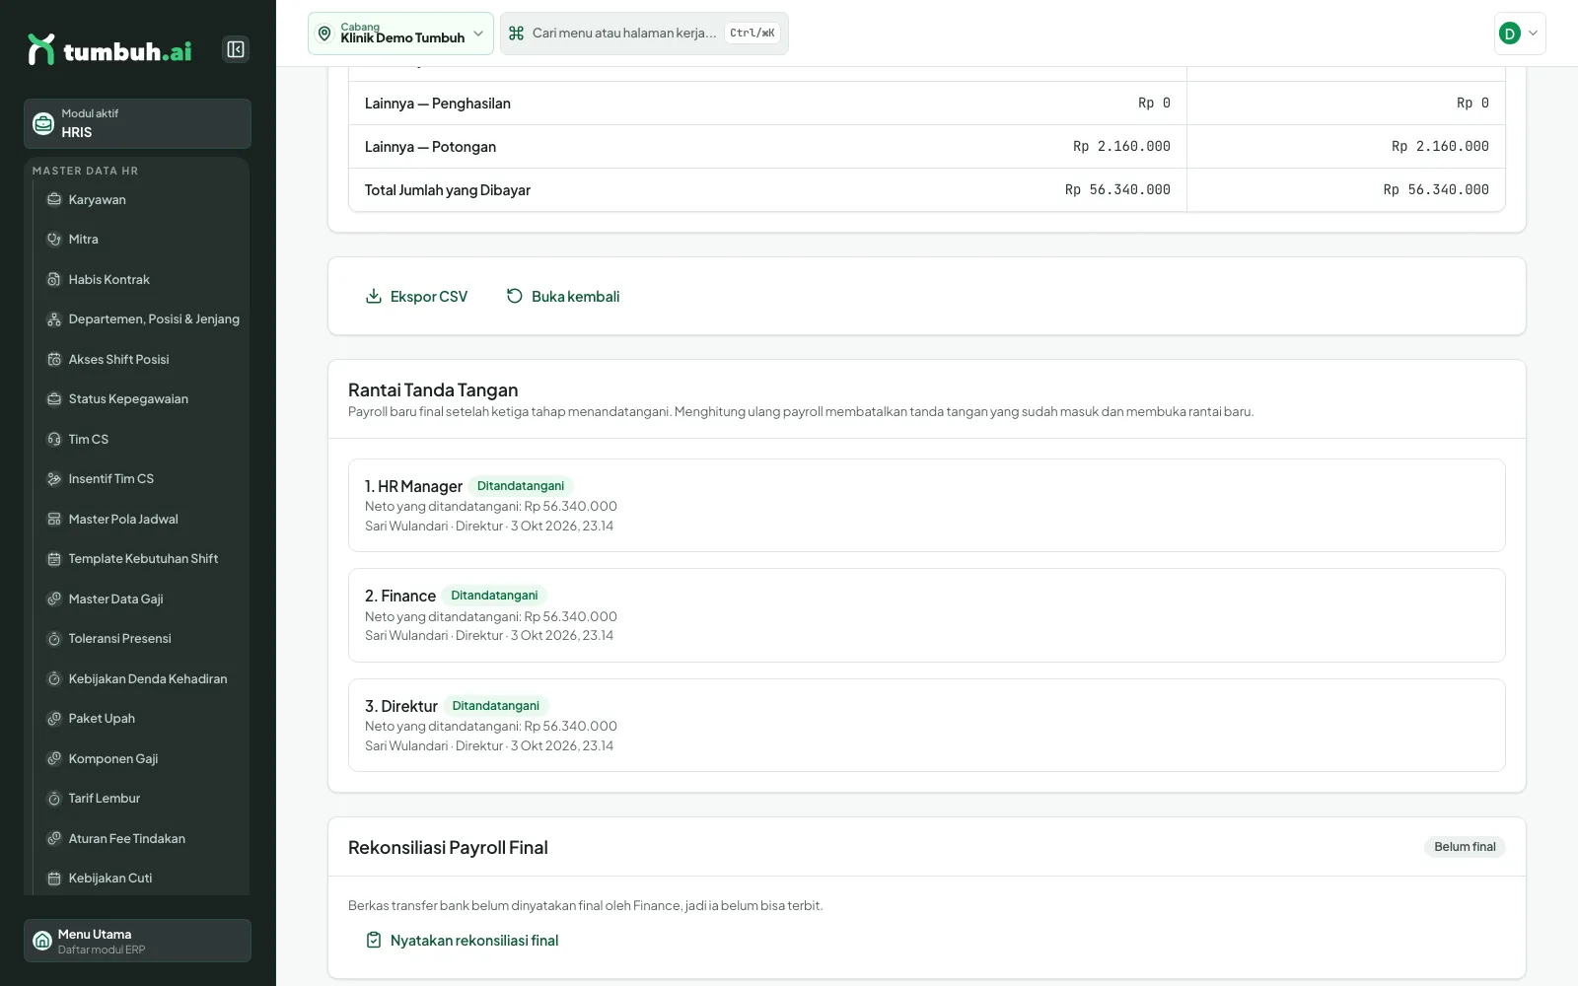The image size is (1578, 986).
Task: Collapse the sidebar with the panel icon
Action: tap(236, 49)
